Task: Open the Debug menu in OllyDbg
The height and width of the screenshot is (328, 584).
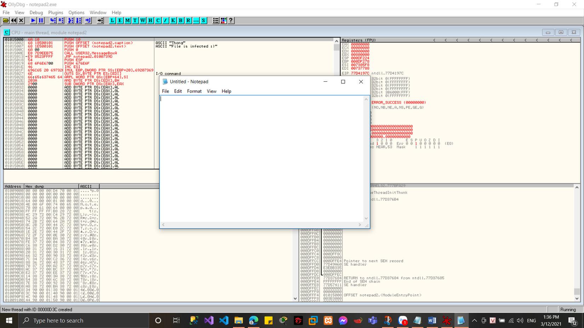Action: tap(36, 12)
